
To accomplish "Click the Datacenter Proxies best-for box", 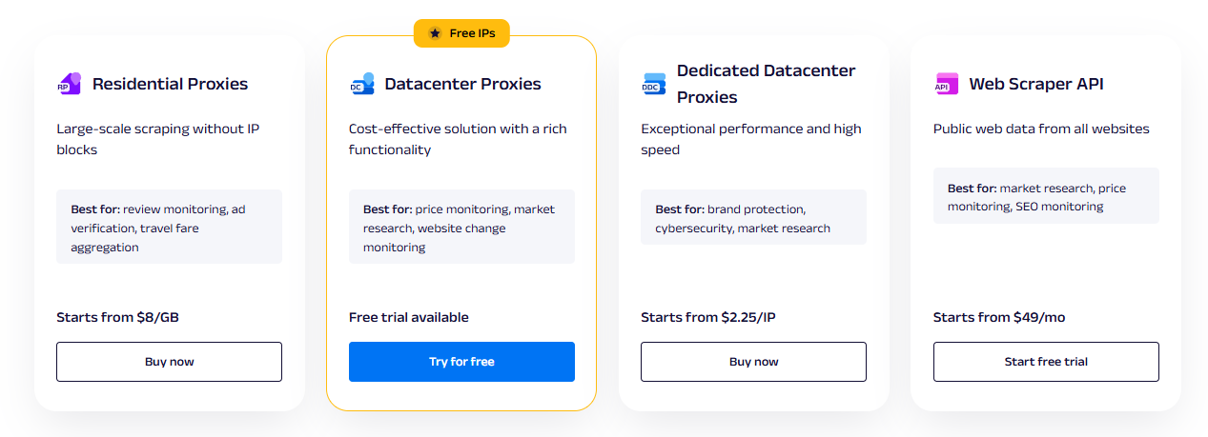I will coord(461,228).
